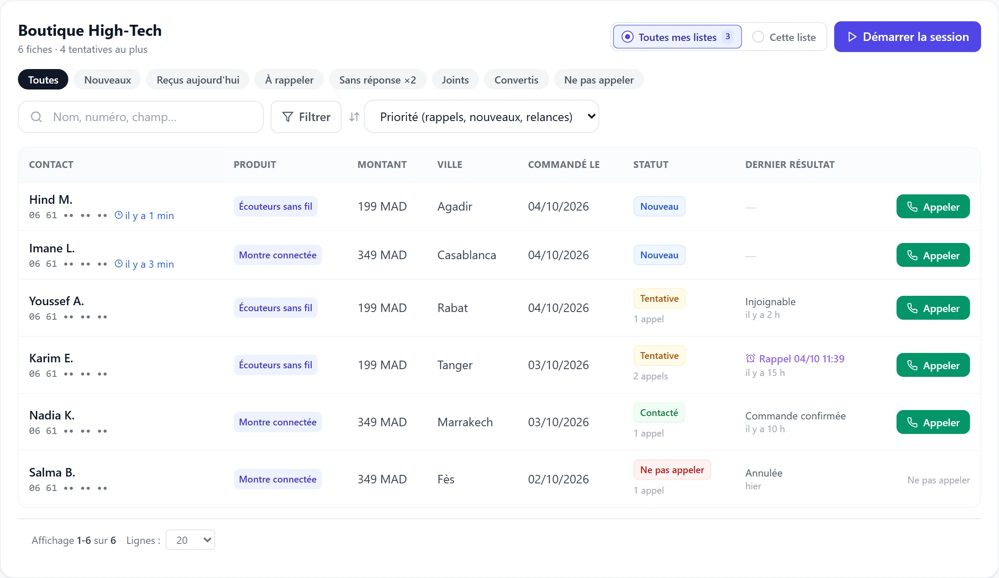999x578 pixels.
Task: Open the Lignes rows-per-page dropdown
Action: (190, 540)
